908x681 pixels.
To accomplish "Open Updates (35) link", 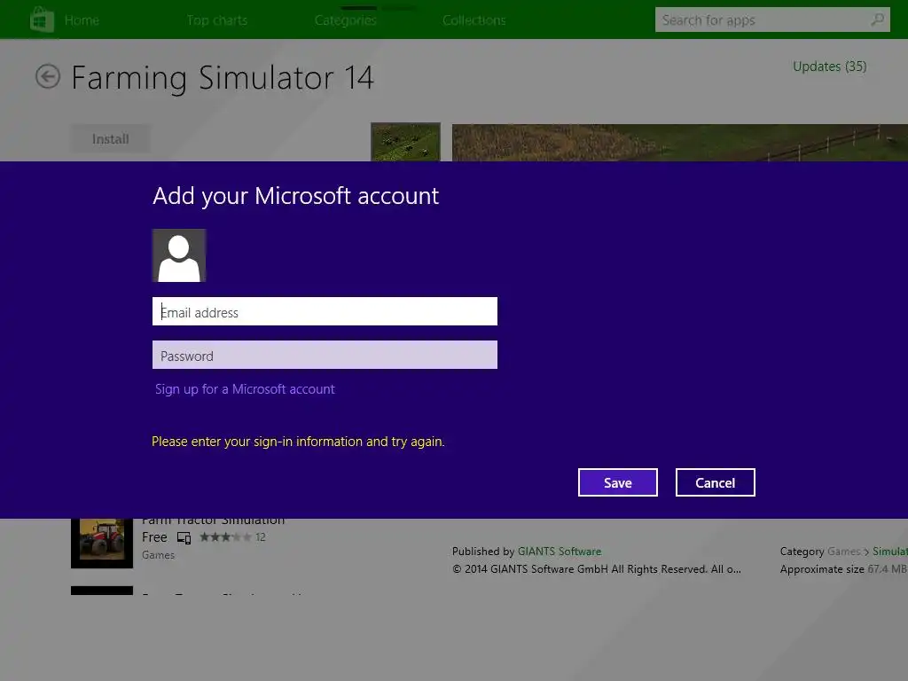I will (x=829, y=67).
